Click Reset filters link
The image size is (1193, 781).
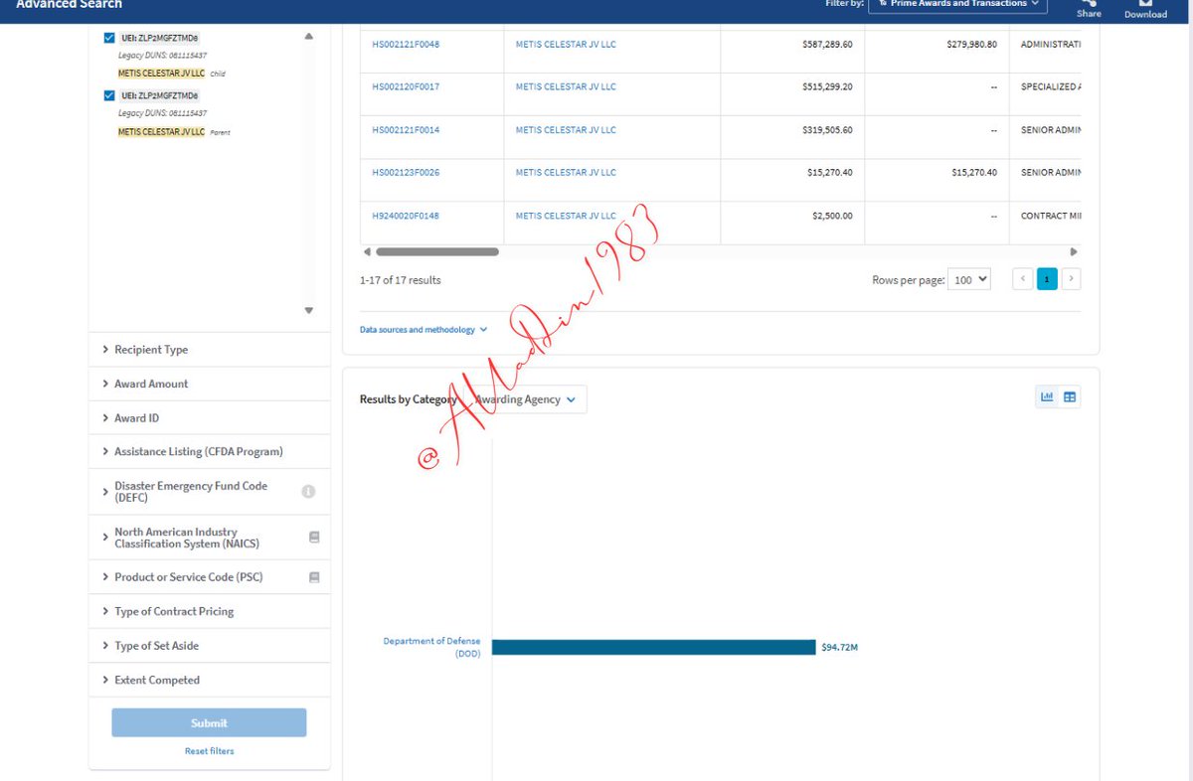tap(209, 751)
